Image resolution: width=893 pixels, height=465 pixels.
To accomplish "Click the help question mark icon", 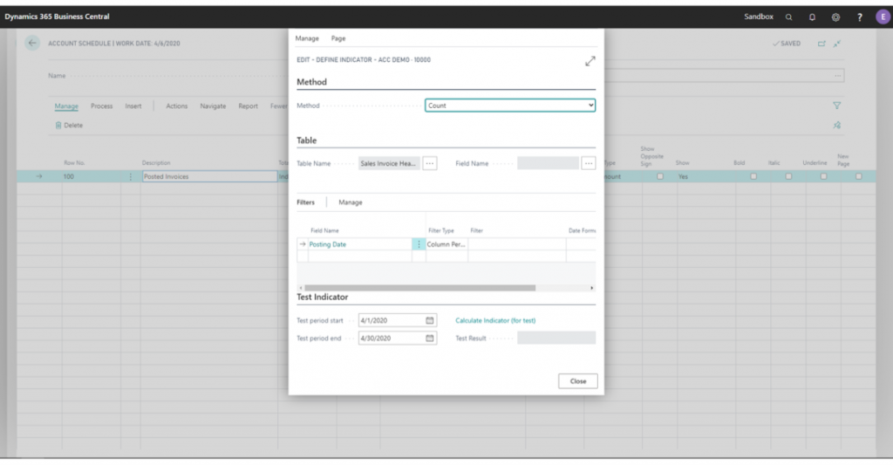I will pyautogui.click(x=858, y=17).
